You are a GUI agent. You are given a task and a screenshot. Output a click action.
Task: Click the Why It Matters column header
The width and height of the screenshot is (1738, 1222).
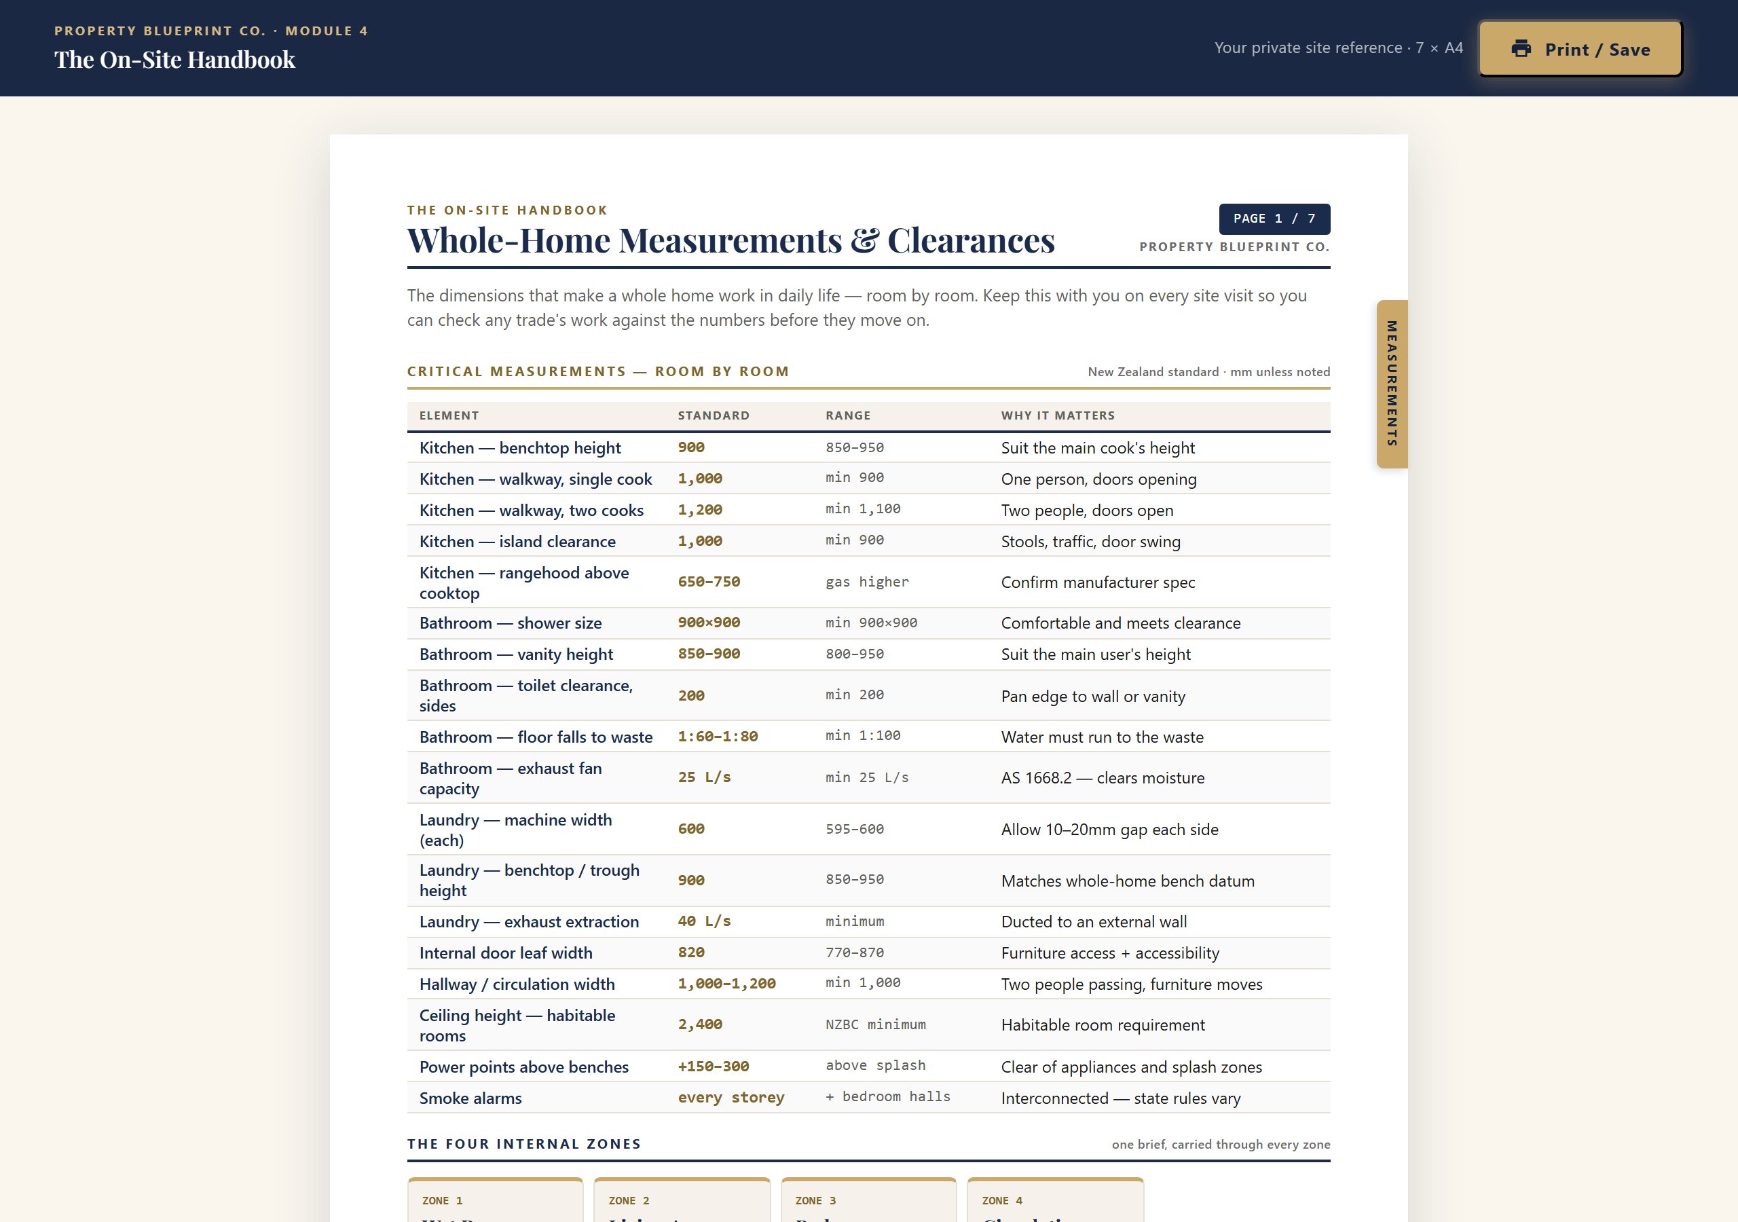1058,415
